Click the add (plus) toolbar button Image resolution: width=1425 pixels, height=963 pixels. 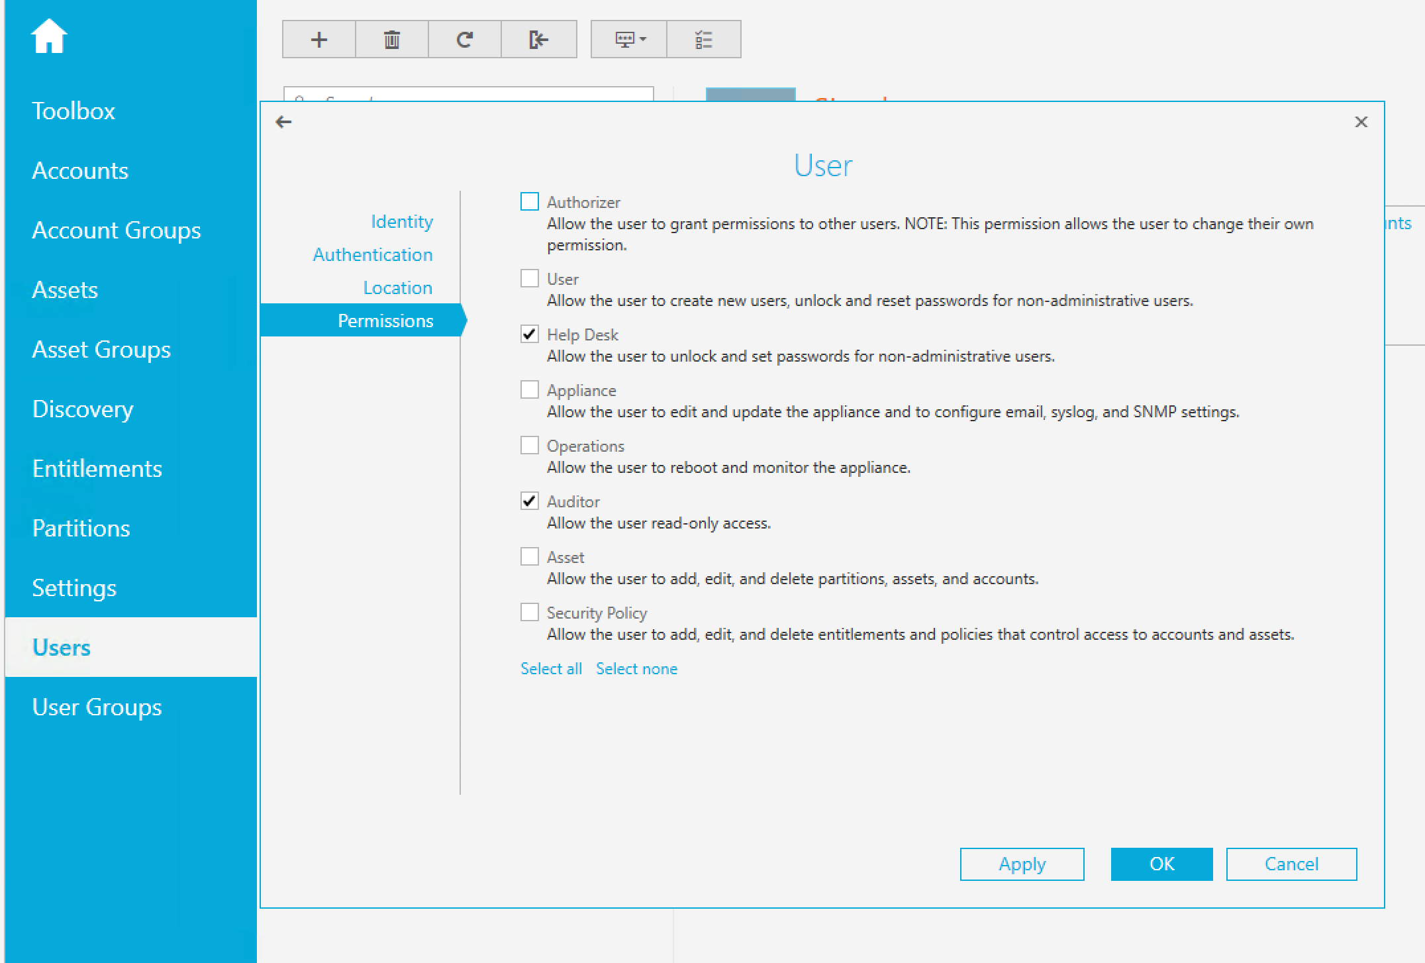(x=319, y=40)
